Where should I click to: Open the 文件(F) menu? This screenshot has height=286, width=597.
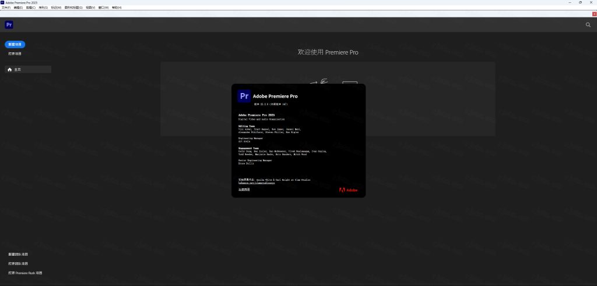(x=6, y=8)
